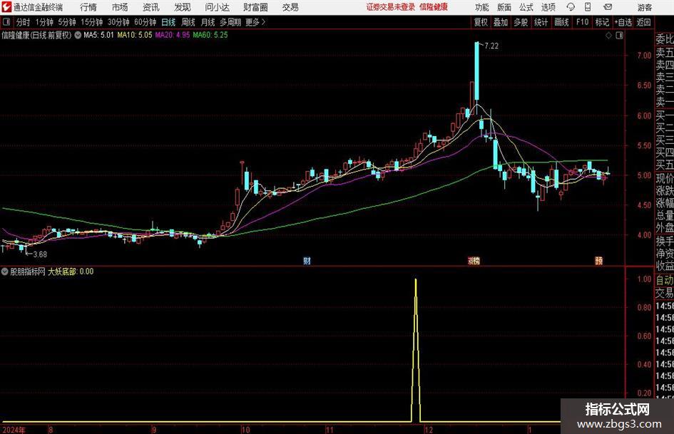
Task: Open the 发现 menu
Action: [183, 7]
